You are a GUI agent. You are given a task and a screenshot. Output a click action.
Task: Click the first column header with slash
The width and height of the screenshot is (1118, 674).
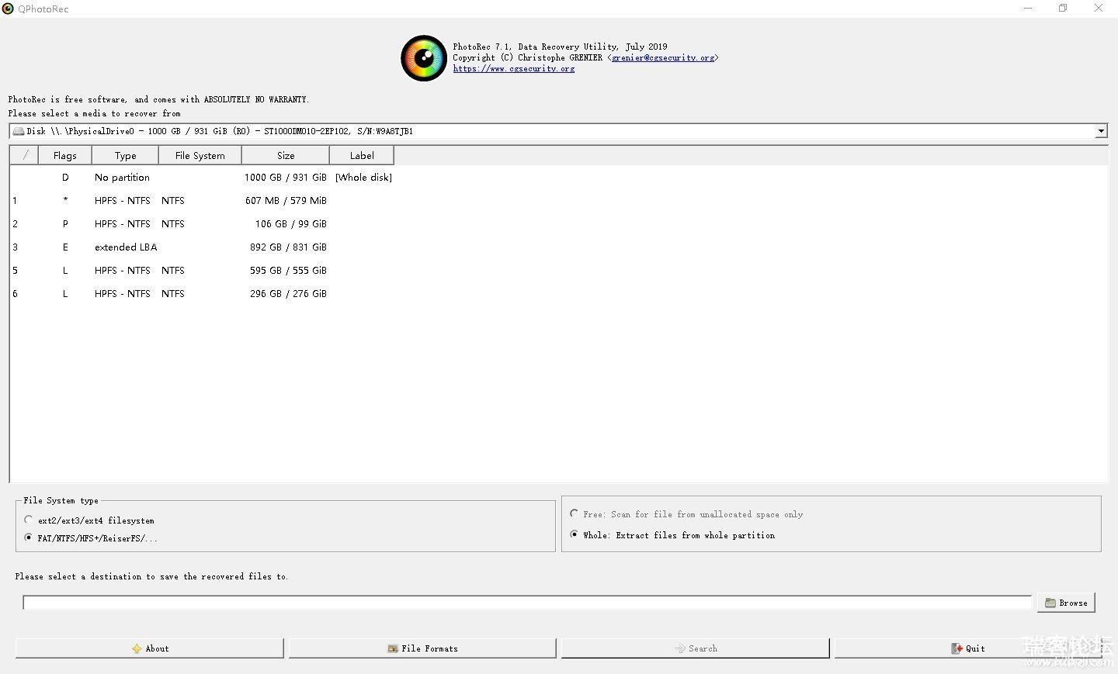point(24,155)
